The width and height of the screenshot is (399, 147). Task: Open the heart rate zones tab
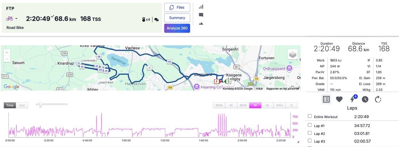click(x=339, y=99)
